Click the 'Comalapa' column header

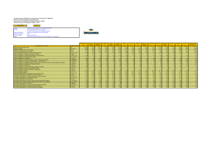coord(105,44)
